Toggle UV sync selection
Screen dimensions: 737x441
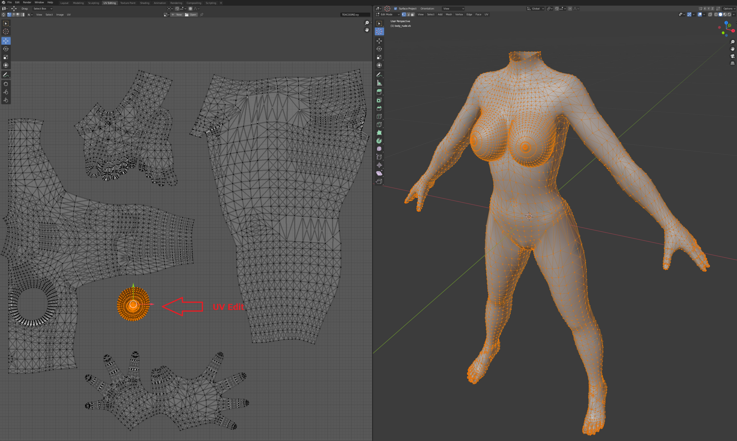point(3,15)
